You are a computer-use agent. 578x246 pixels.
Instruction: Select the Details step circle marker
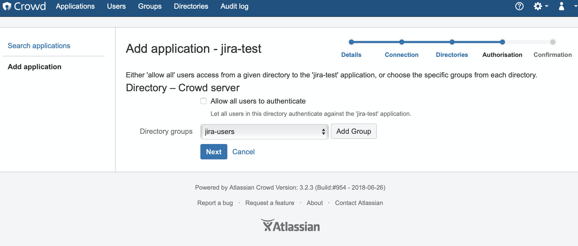coord(351,42)
